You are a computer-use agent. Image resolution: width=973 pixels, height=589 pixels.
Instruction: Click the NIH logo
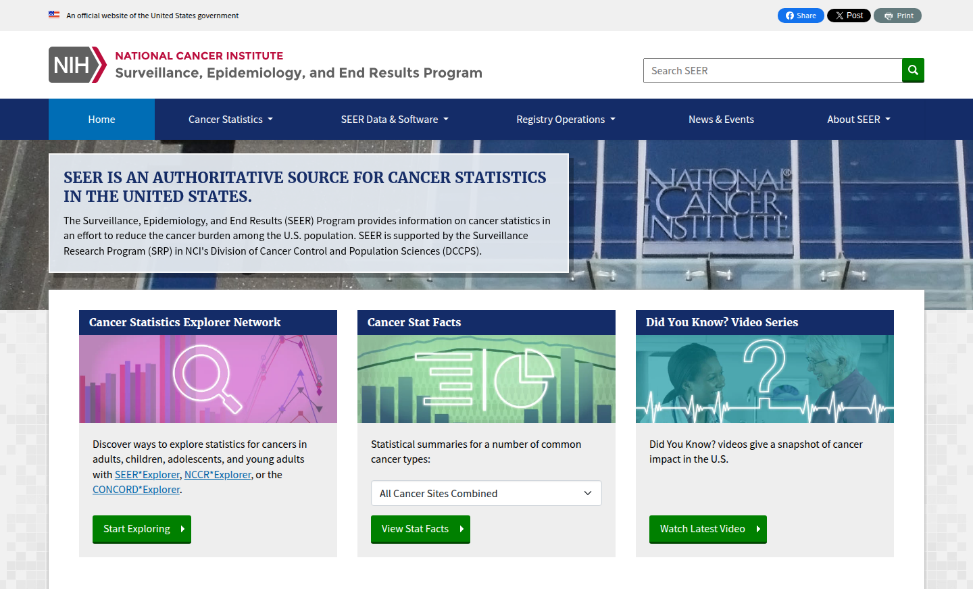click(x=78, y=65)
